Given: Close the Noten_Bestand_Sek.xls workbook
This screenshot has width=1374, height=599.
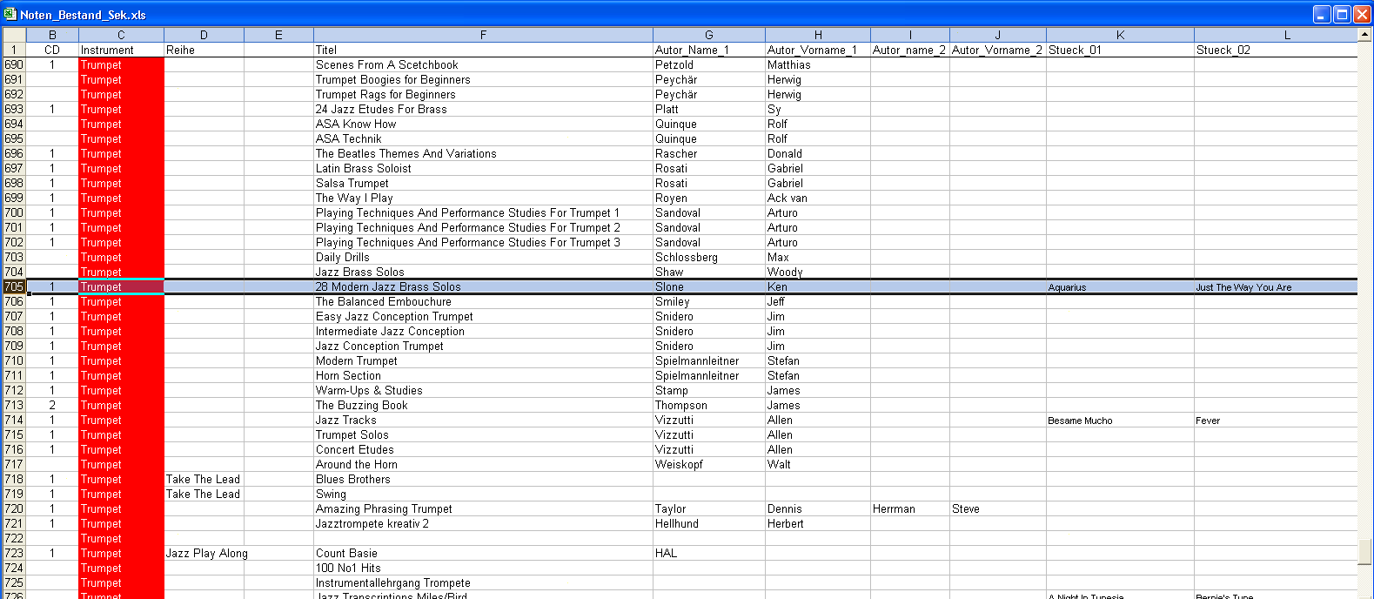Looking at the screenshot, I should coord(1362,14).
